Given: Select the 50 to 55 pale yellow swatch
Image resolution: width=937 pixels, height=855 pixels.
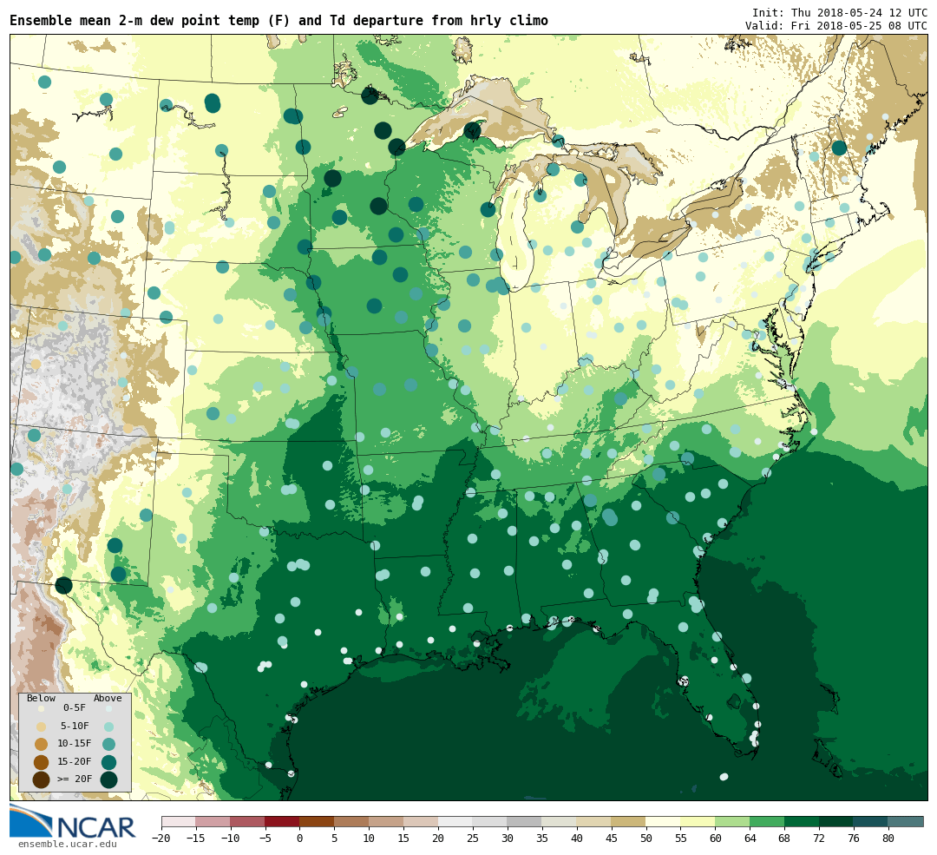Looking at the screenshot, I should [664, 821].
